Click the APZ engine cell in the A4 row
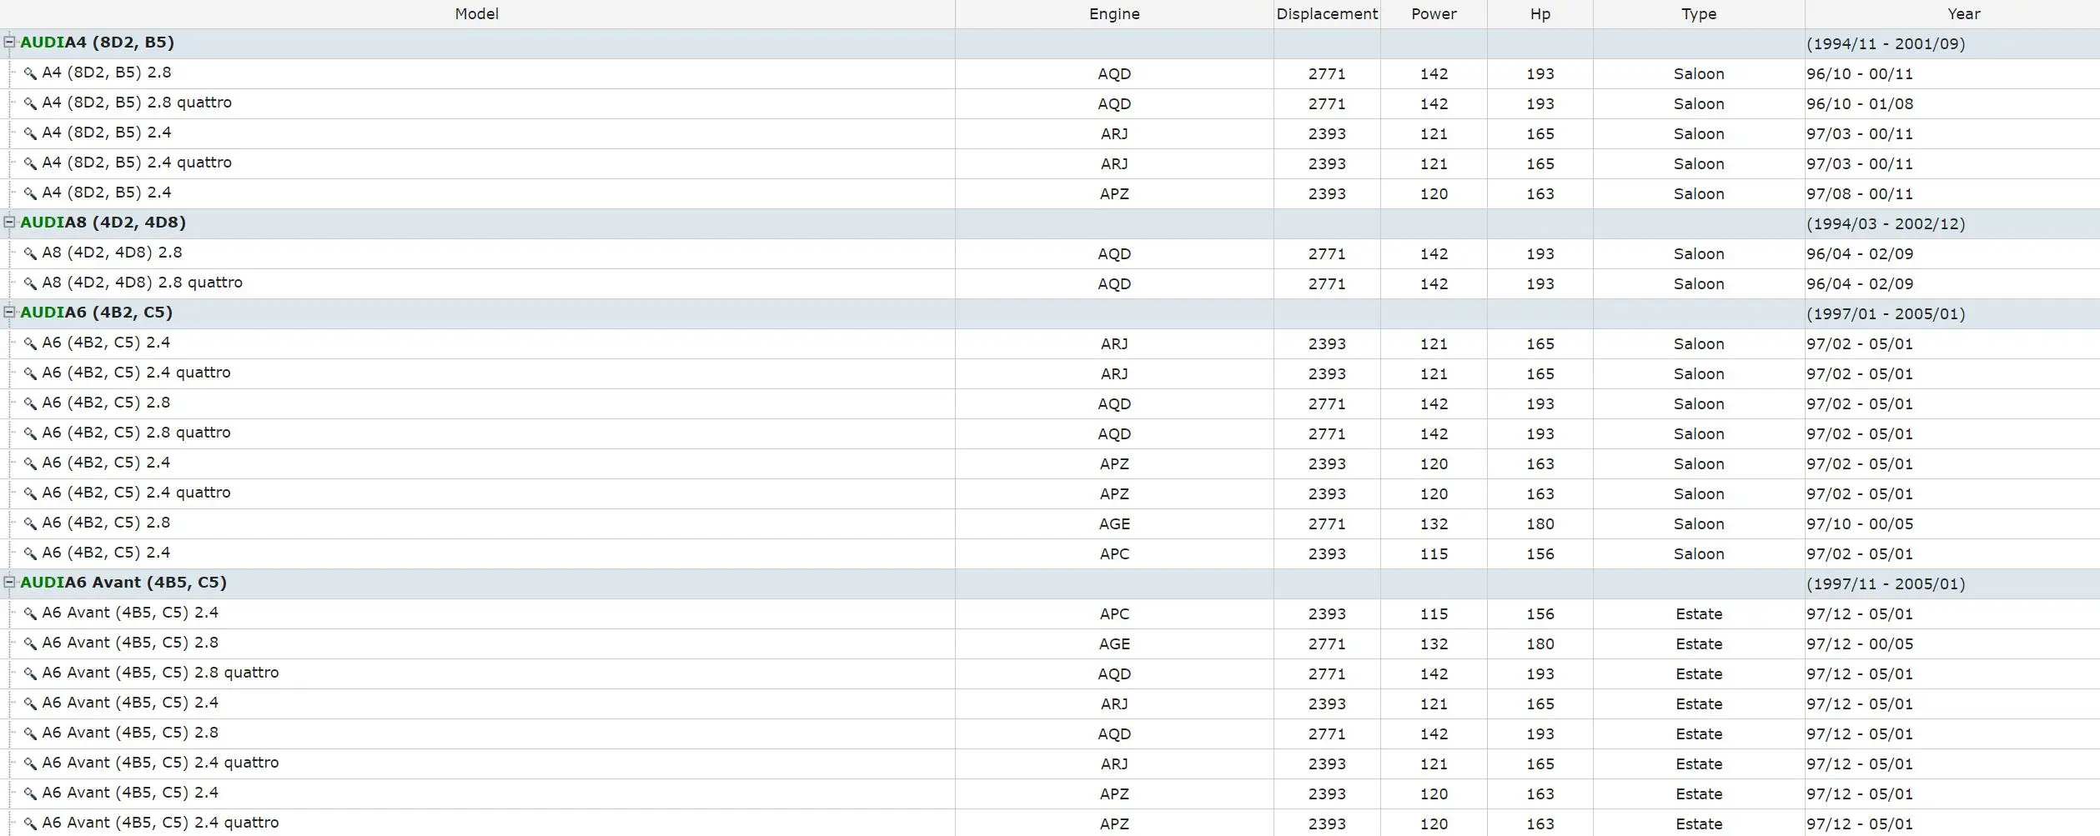2100x836 pixels. pos(1114,194)
